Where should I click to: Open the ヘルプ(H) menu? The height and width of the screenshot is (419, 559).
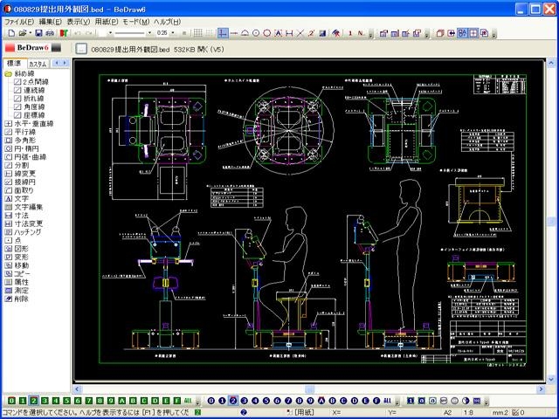[167, 22]
